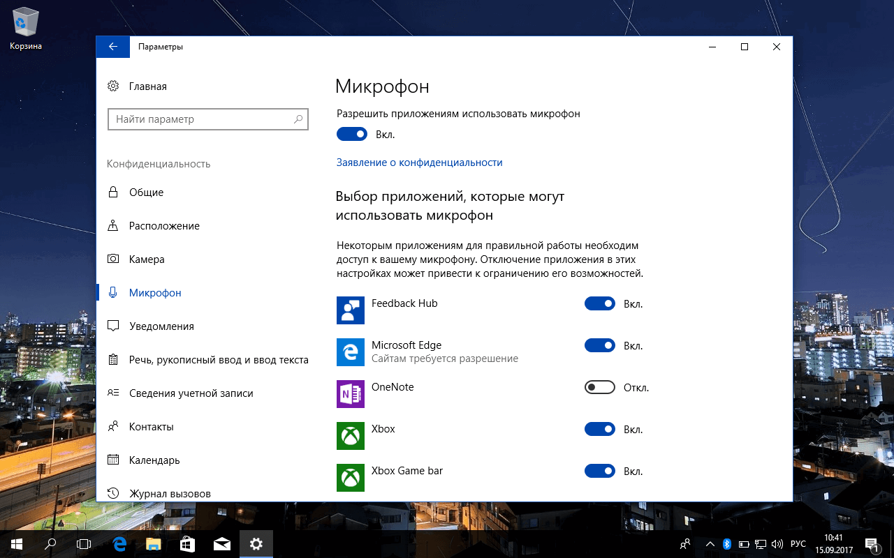Switch off the Xbox microphone toggle

click(600, 429)
